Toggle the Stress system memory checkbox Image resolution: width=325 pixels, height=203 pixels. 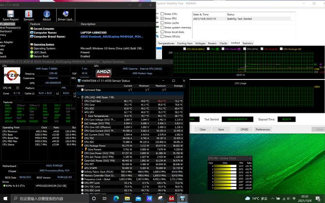[162, 27]
